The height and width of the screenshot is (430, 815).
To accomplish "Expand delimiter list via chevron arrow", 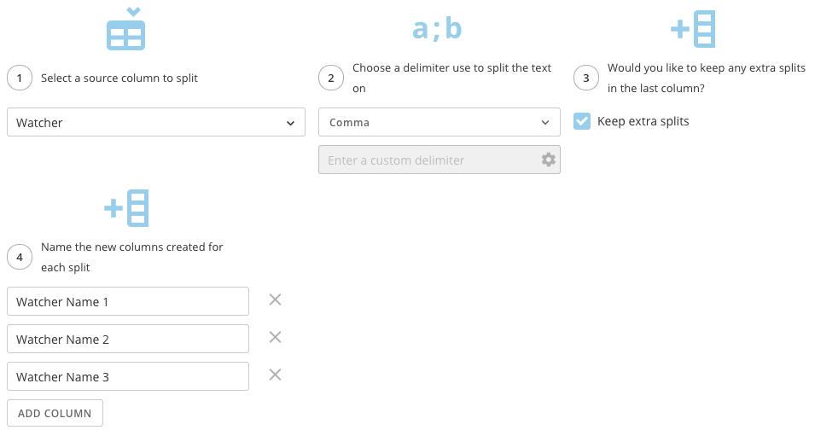I will point(545,123).
